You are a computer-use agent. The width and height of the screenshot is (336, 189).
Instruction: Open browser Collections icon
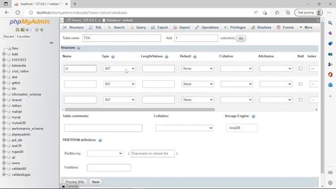288,13
